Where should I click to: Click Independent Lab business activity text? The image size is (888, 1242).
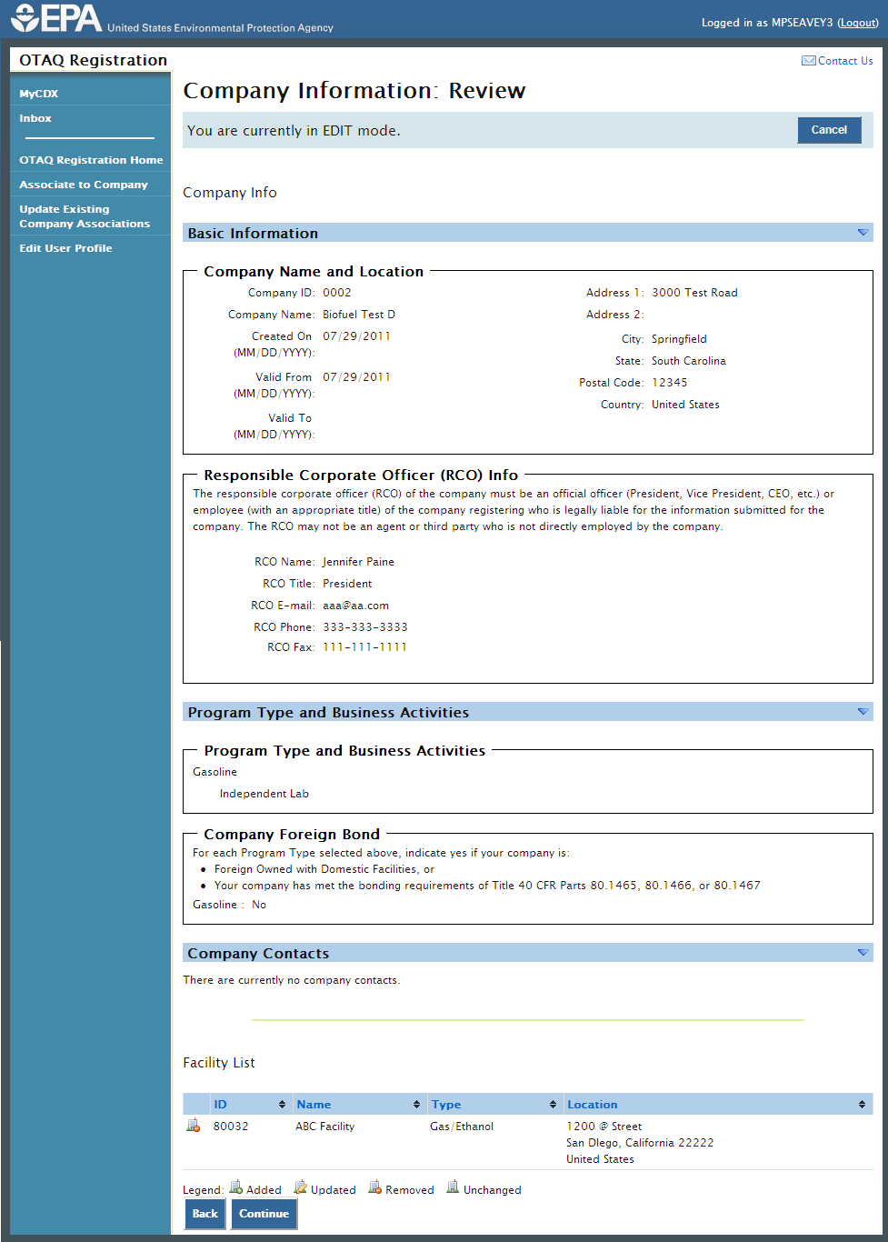coord(264,794)
